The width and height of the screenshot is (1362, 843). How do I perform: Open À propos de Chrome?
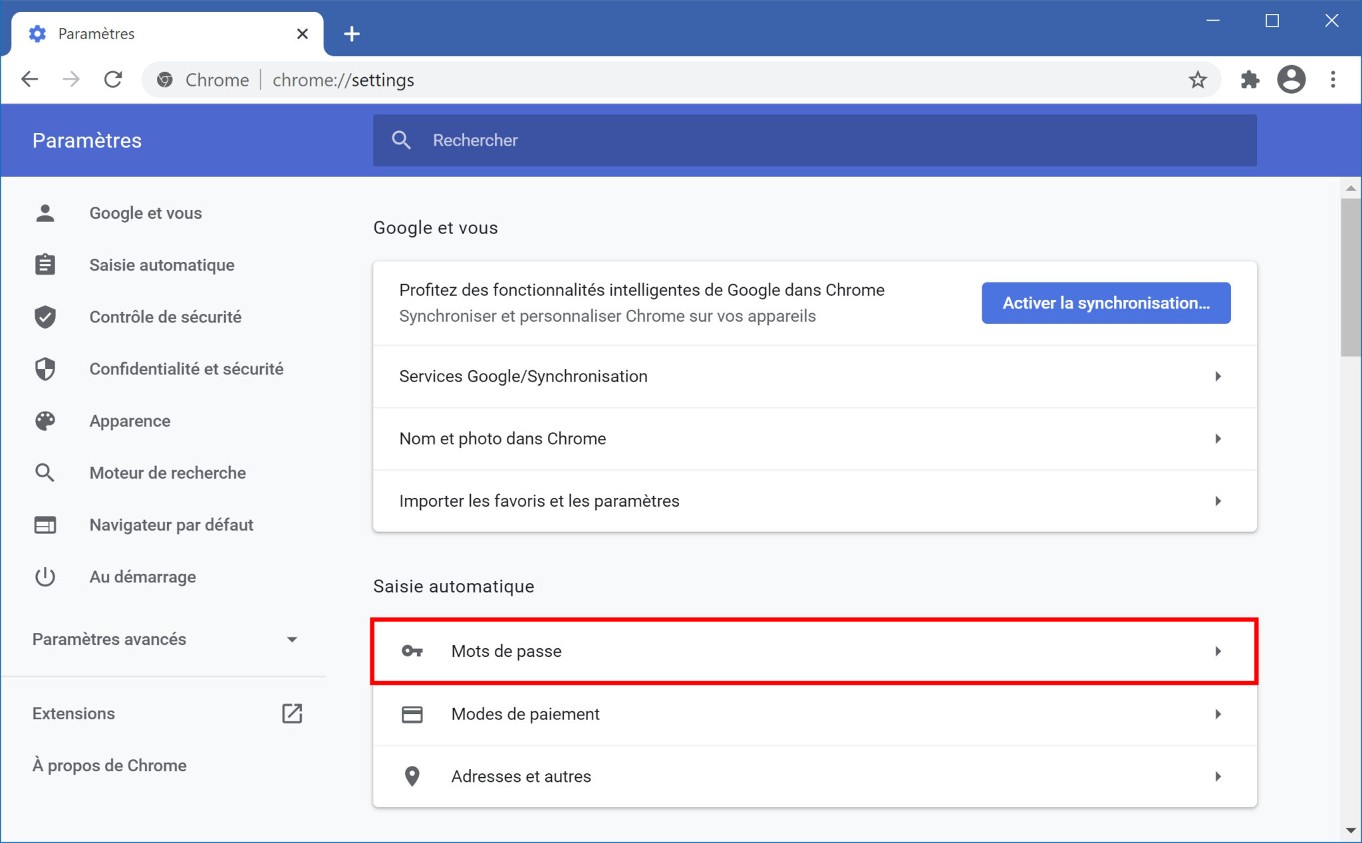pos(109,765)
